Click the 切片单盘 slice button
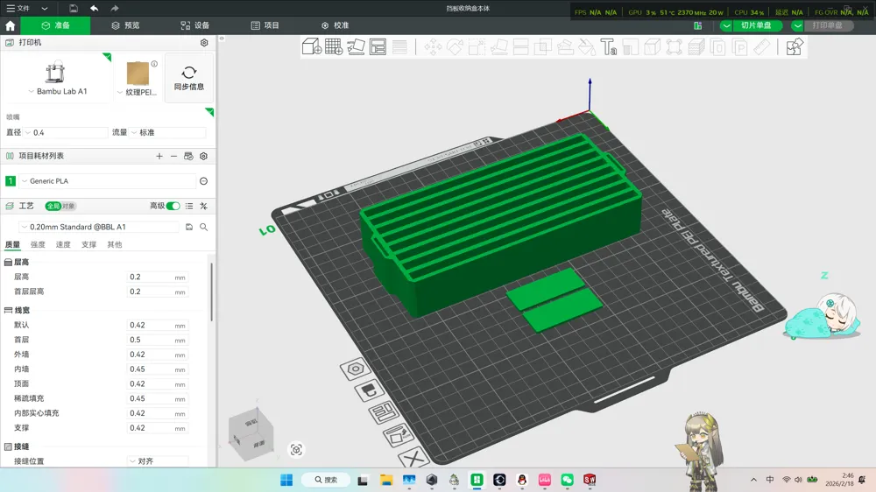The image size is (876, 492). pyautogui.click(x=757, y=25)
